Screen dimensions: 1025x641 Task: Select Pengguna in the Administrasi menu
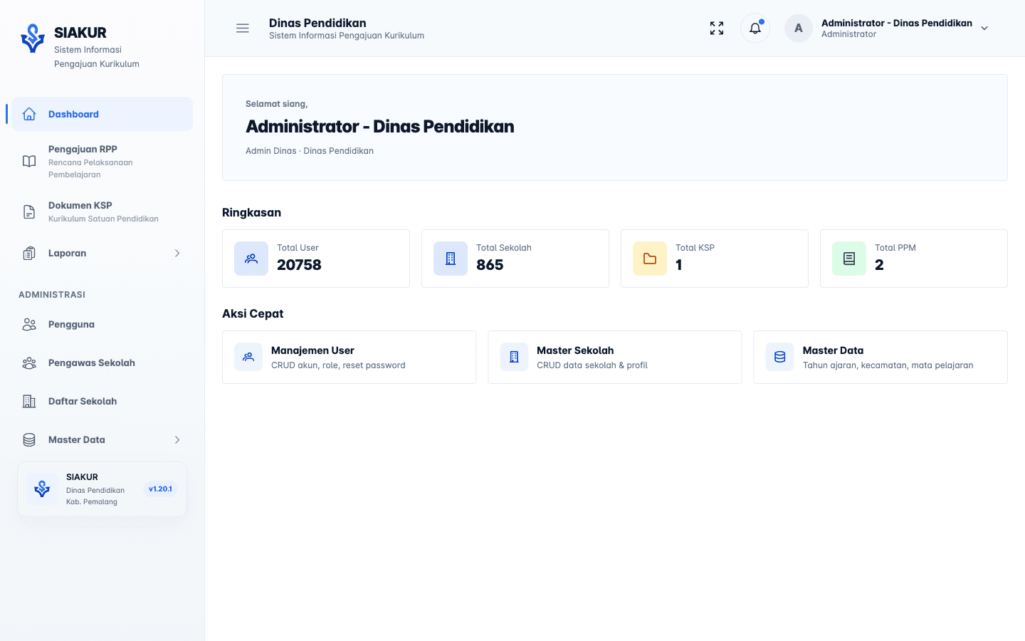coord(102,325)
